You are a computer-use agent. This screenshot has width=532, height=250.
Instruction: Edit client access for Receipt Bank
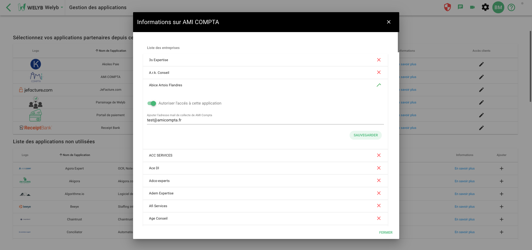click(x=481, y=128)
